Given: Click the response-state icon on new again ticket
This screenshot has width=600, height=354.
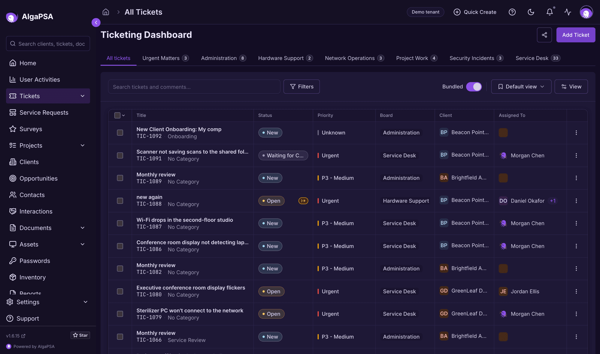Looking at the screenshot, I should pos(303,201).
